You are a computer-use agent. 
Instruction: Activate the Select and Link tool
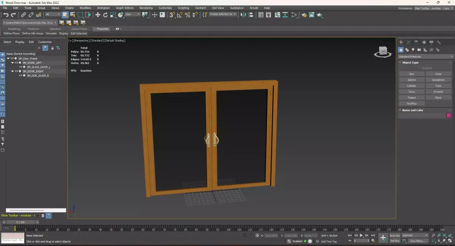[24, 15]
